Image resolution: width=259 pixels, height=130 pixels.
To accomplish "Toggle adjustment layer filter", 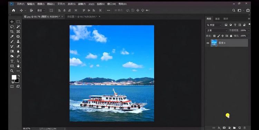I will click(230, 25).
